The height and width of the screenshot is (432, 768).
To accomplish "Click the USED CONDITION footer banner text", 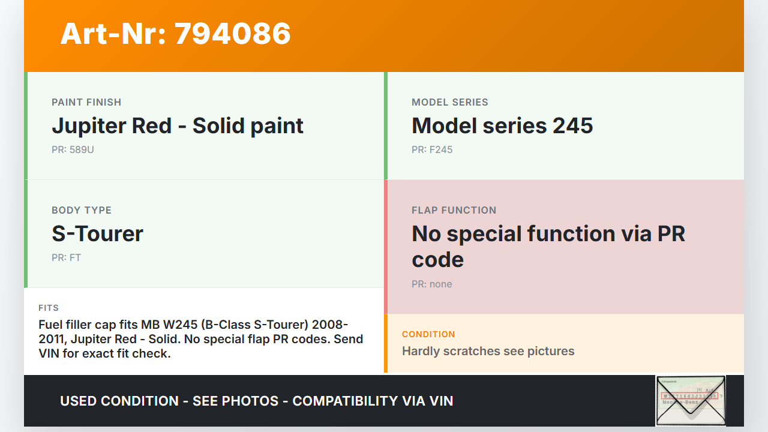I will pyautogui.click(x=257, y=401).
